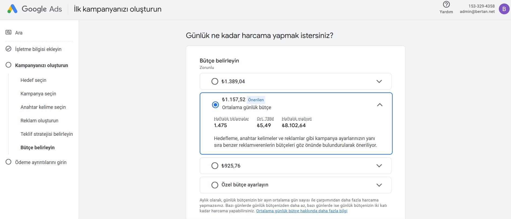Screen dimensions: 511x219
Task: Click the step circle beside Ödeme ayrıntılarını girin
Action: pos(8,162)
